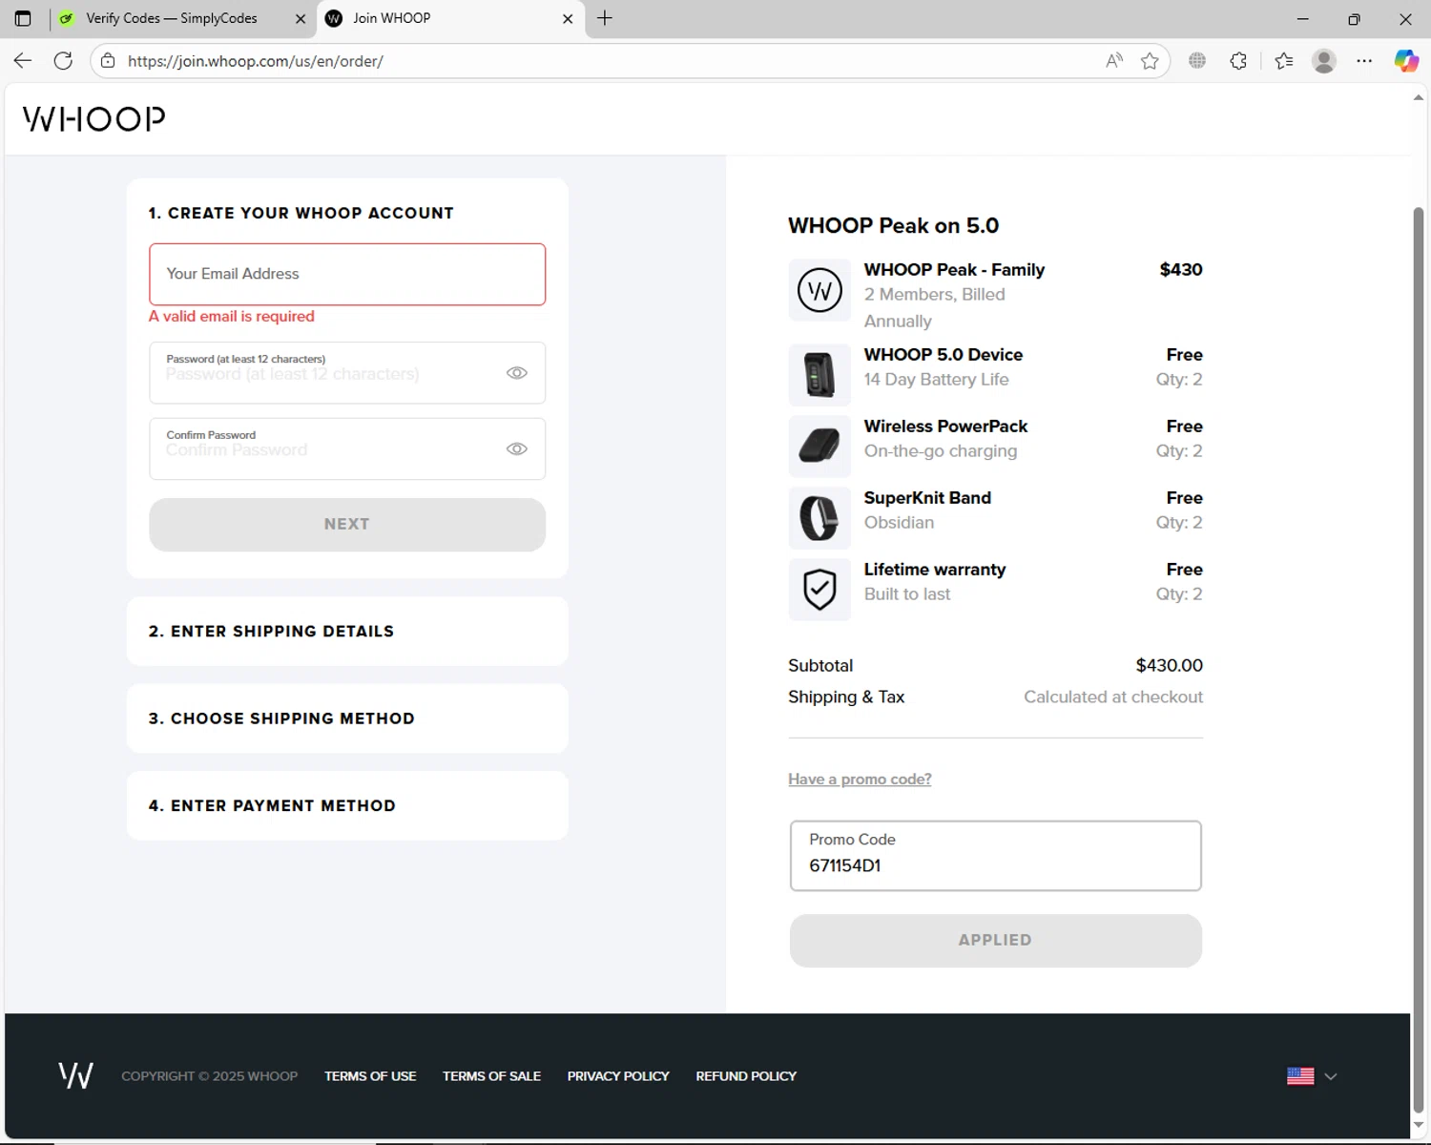Show password with Confirm Password eye icon
Image resolution: width=1431 pixels, height=1145 pixels.
click(x=517, y=448)
